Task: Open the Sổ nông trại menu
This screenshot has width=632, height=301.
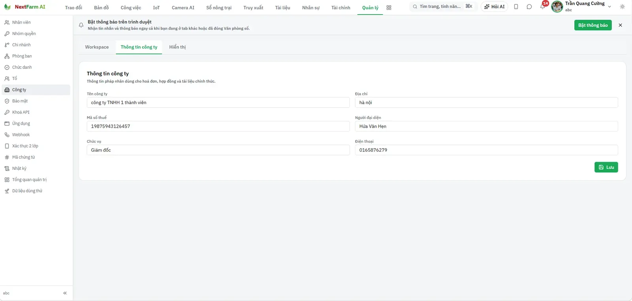Action: pos(219,7)
